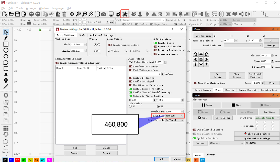
Task: Select the Polygon hexagon tool
Action: 6,56
